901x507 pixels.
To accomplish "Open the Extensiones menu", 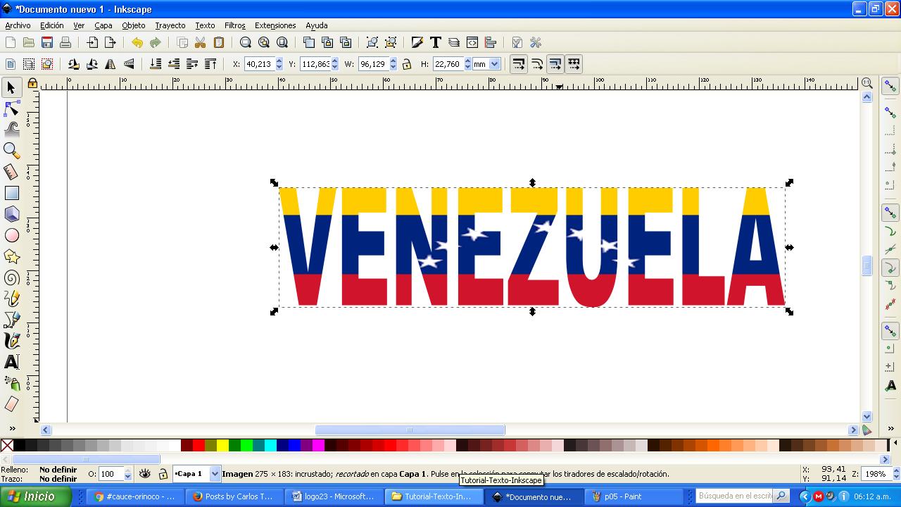I will (275, 25).
